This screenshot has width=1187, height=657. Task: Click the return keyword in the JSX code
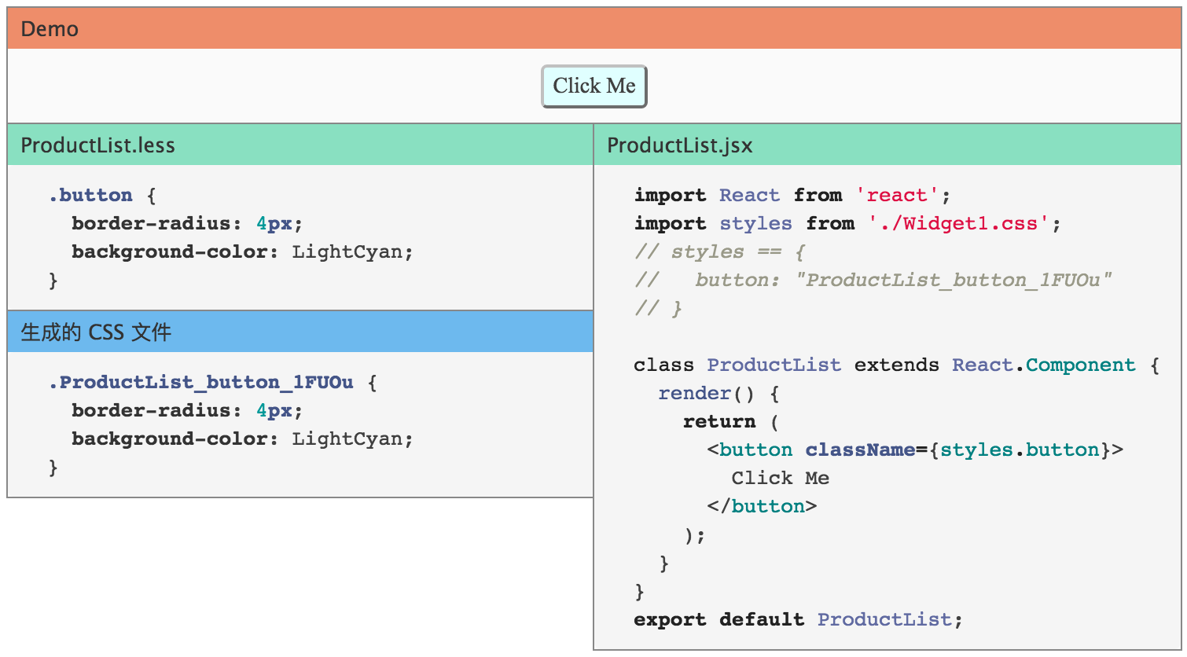(718, 422)
